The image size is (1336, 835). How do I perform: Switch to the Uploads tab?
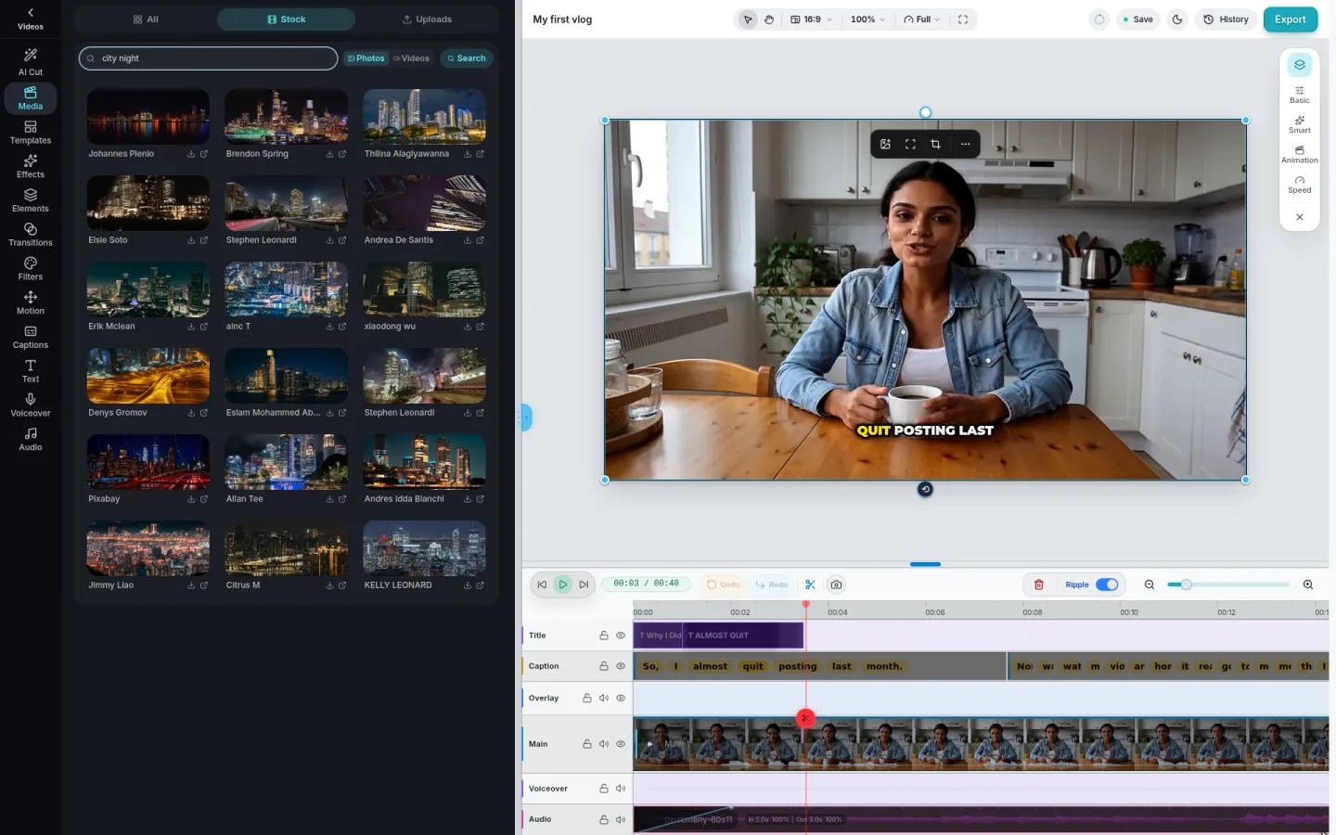[427, 19]
